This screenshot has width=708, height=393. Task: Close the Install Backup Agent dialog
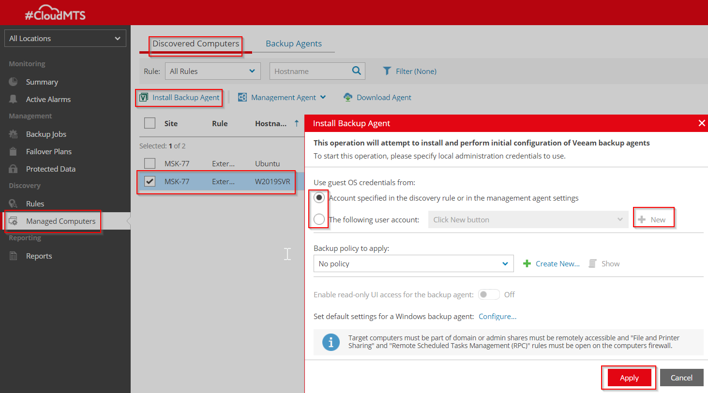(701, 123)
